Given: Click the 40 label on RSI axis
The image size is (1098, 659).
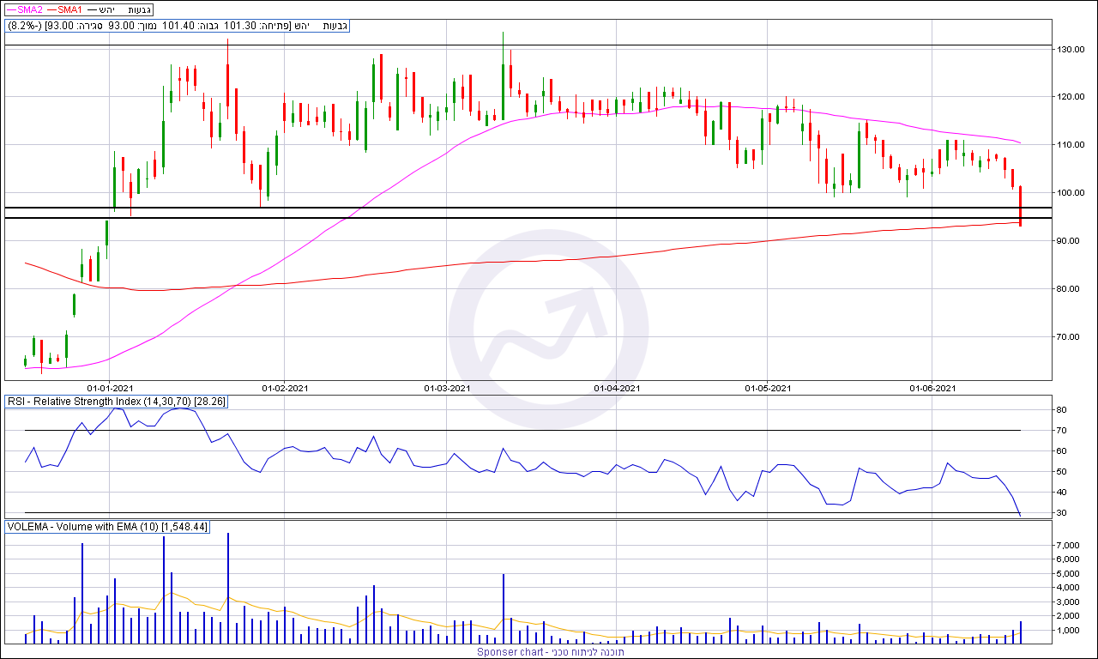Looking at the screenshot, I should coord(1061,493).
